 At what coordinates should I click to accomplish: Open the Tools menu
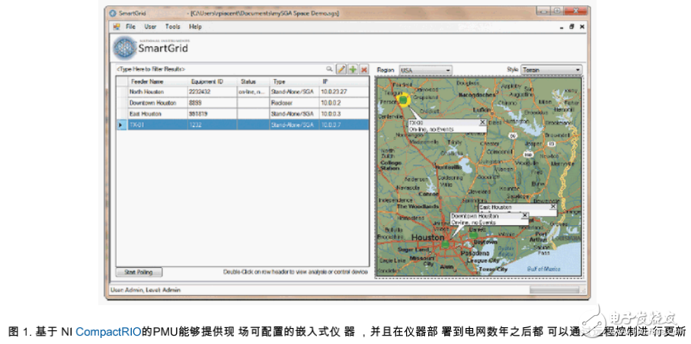click(x=173, y=27)
